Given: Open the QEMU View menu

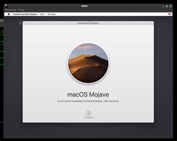Looking at the screenshot, I should coord(21,10).
